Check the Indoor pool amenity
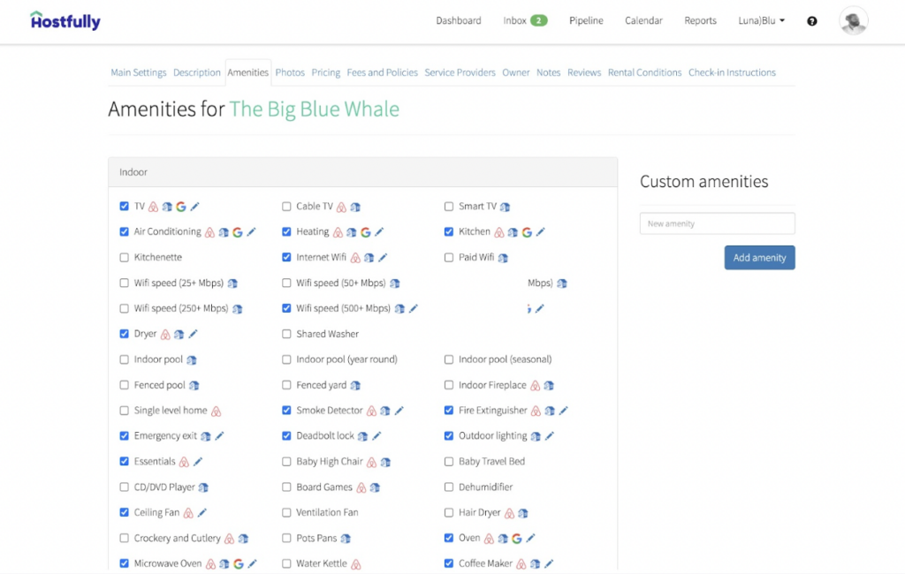The width and height of the screenshot is (905, 574). tap(124, 359)
